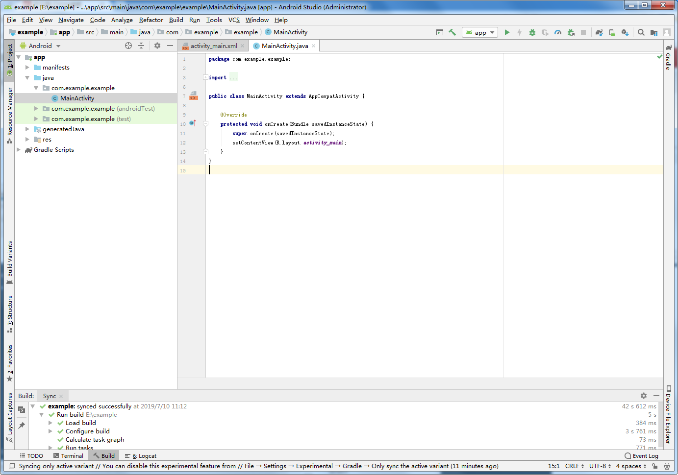Viewport: 678px width, 475px height.
Task: Pin the Build tab with the pin icon
Action: (22, 426)
